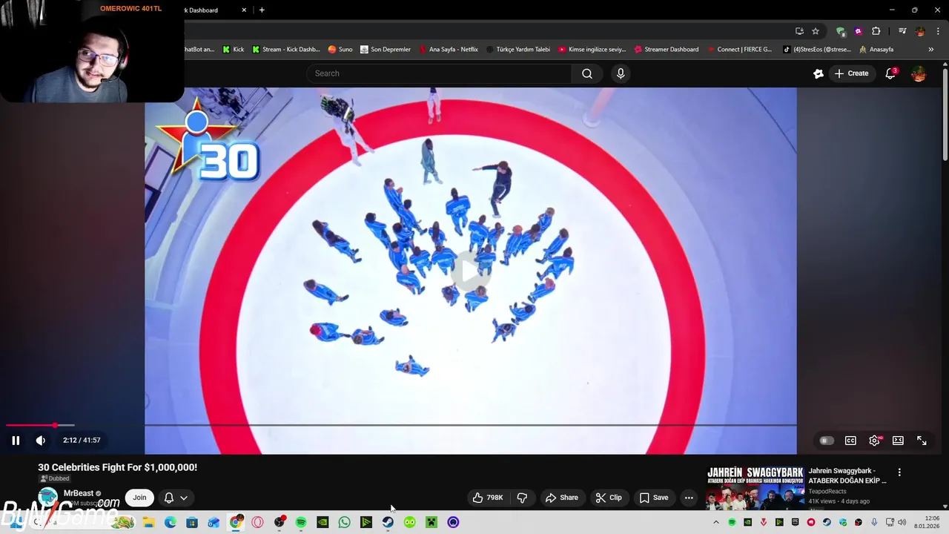The height and width of the screenshot is (534, 949).
Task: Open Türkçe Yardım Talebi bookmark
Action: [x=518, y=50]
